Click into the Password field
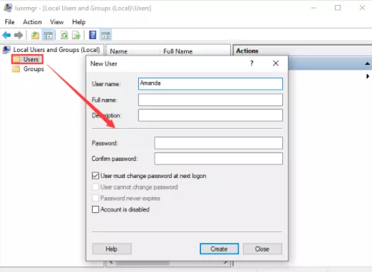The image size is (372, 272). (x=219, y=143)
